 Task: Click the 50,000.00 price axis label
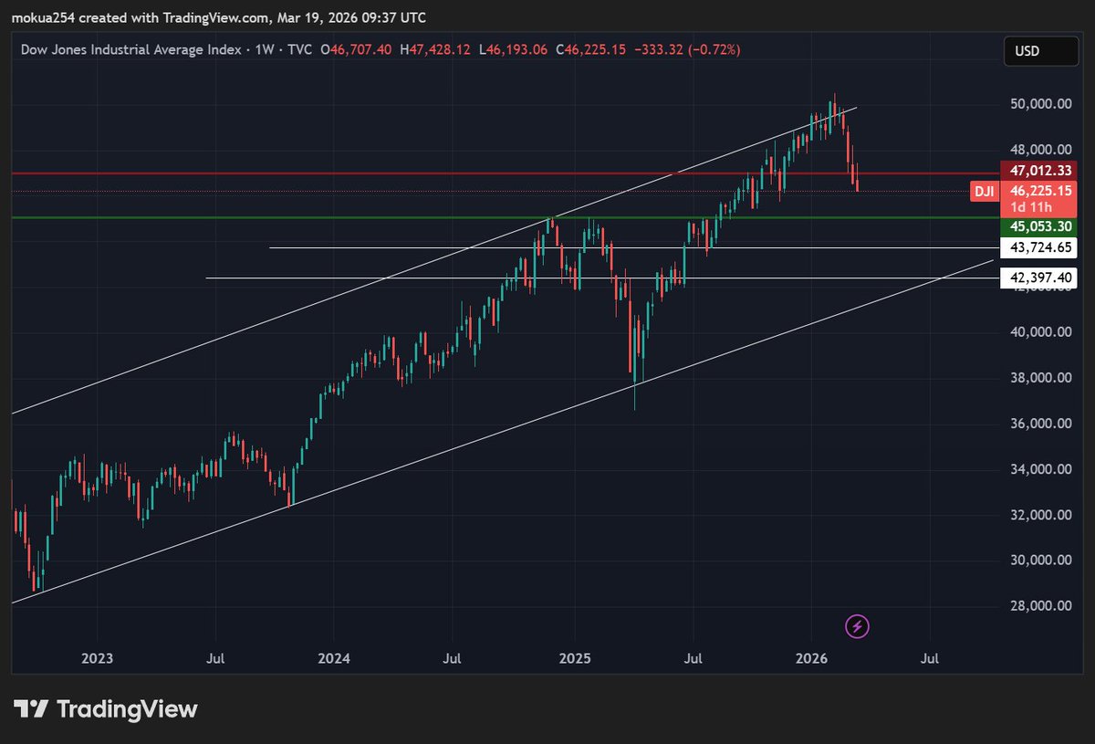click(1040, 104)
